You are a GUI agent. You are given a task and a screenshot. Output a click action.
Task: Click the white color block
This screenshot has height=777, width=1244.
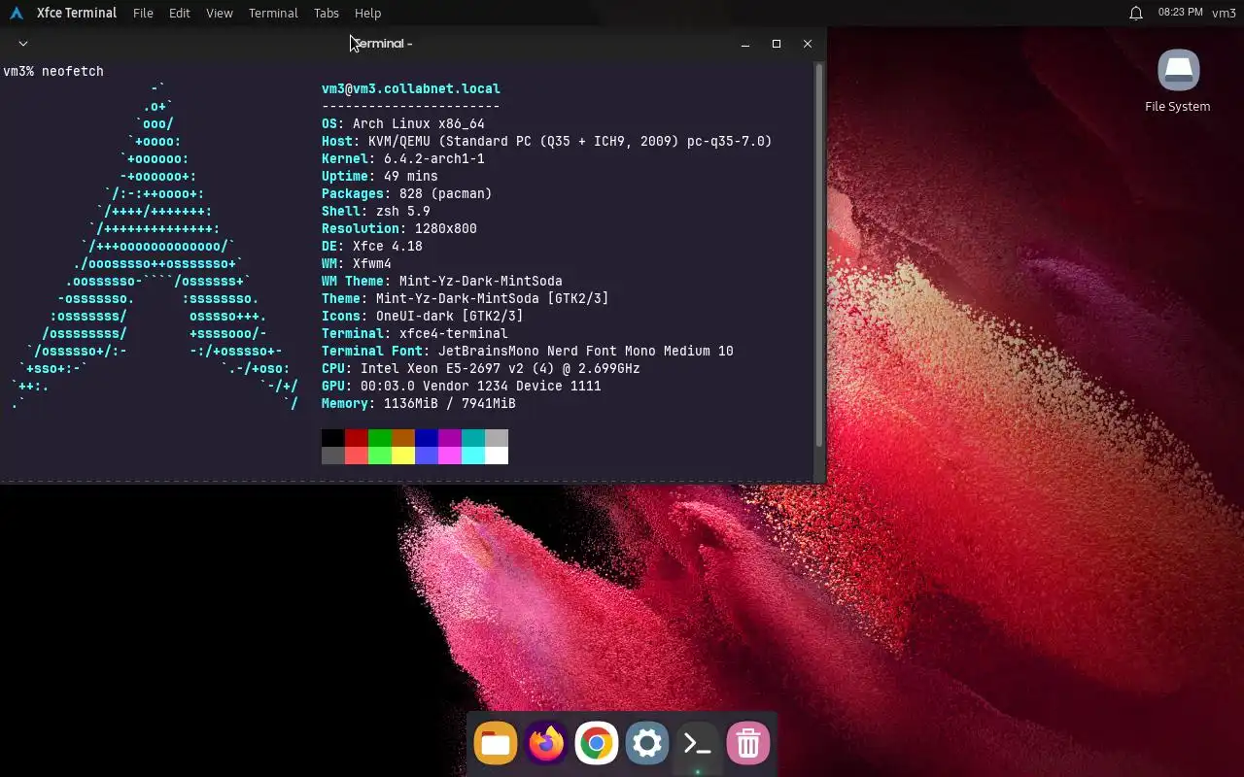click(x=497, y=456)
